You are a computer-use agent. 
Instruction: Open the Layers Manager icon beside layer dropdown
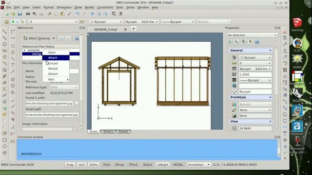pos(6,21)
